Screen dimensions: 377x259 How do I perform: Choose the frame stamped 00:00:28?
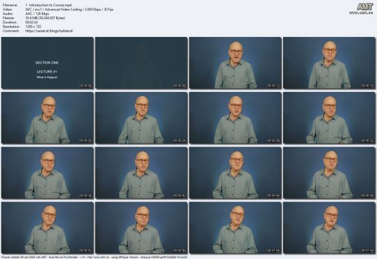tap(235, 118)
